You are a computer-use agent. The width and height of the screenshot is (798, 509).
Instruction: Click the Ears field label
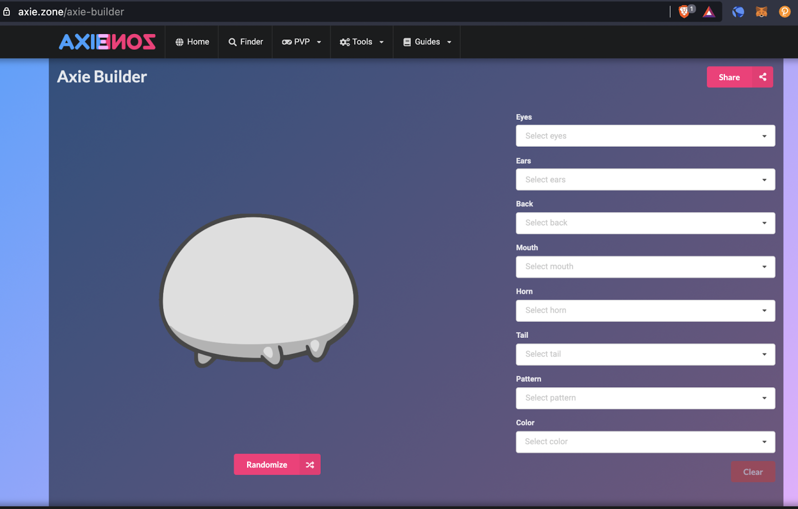tap(523, 161)
